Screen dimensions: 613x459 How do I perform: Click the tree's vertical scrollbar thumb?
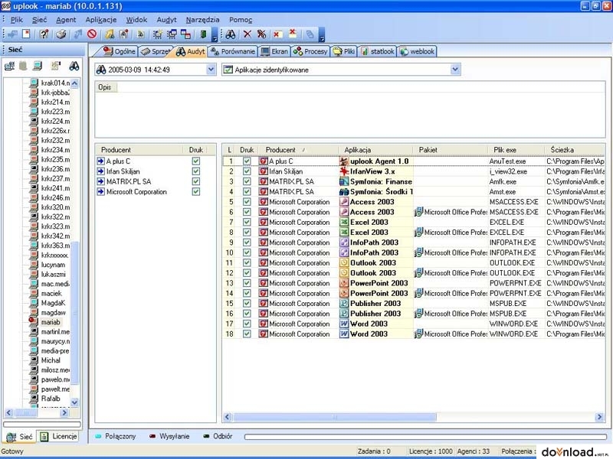74,312
